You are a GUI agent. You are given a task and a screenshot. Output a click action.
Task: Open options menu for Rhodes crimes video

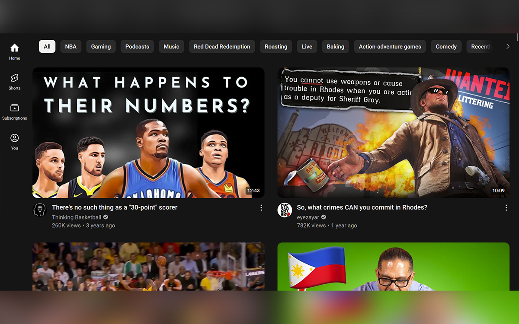coord(506,208)
